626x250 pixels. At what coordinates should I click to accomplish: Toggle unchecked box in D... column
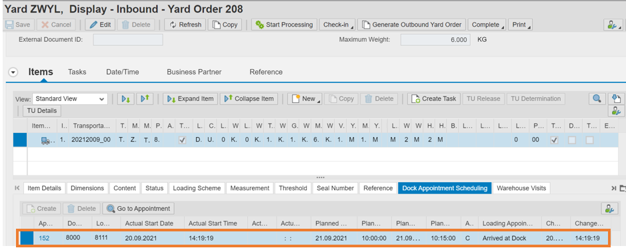click(x=572, y=140)
